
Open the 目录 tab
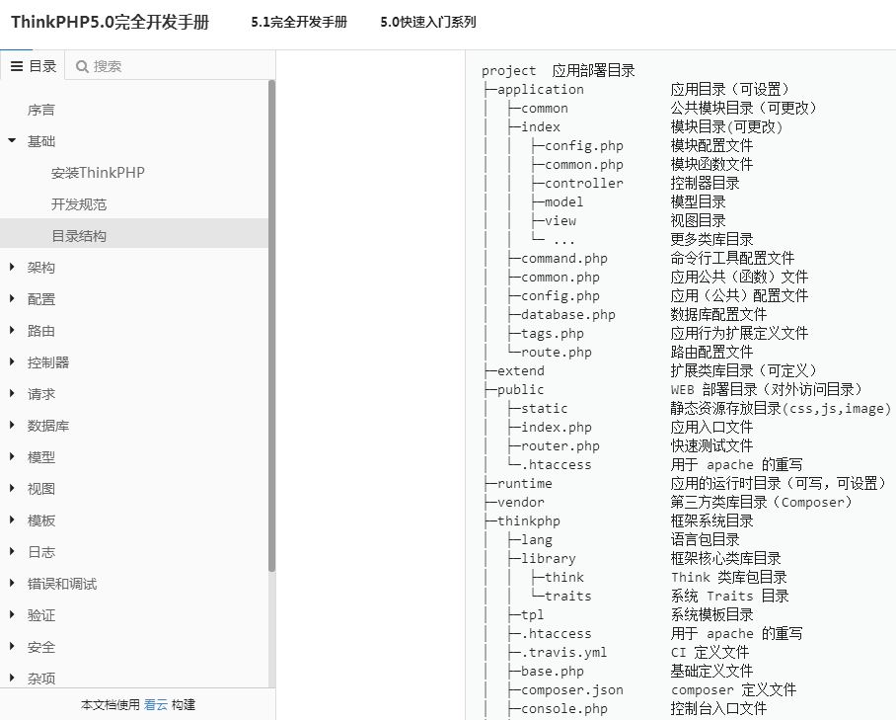[x=33, y=66]
